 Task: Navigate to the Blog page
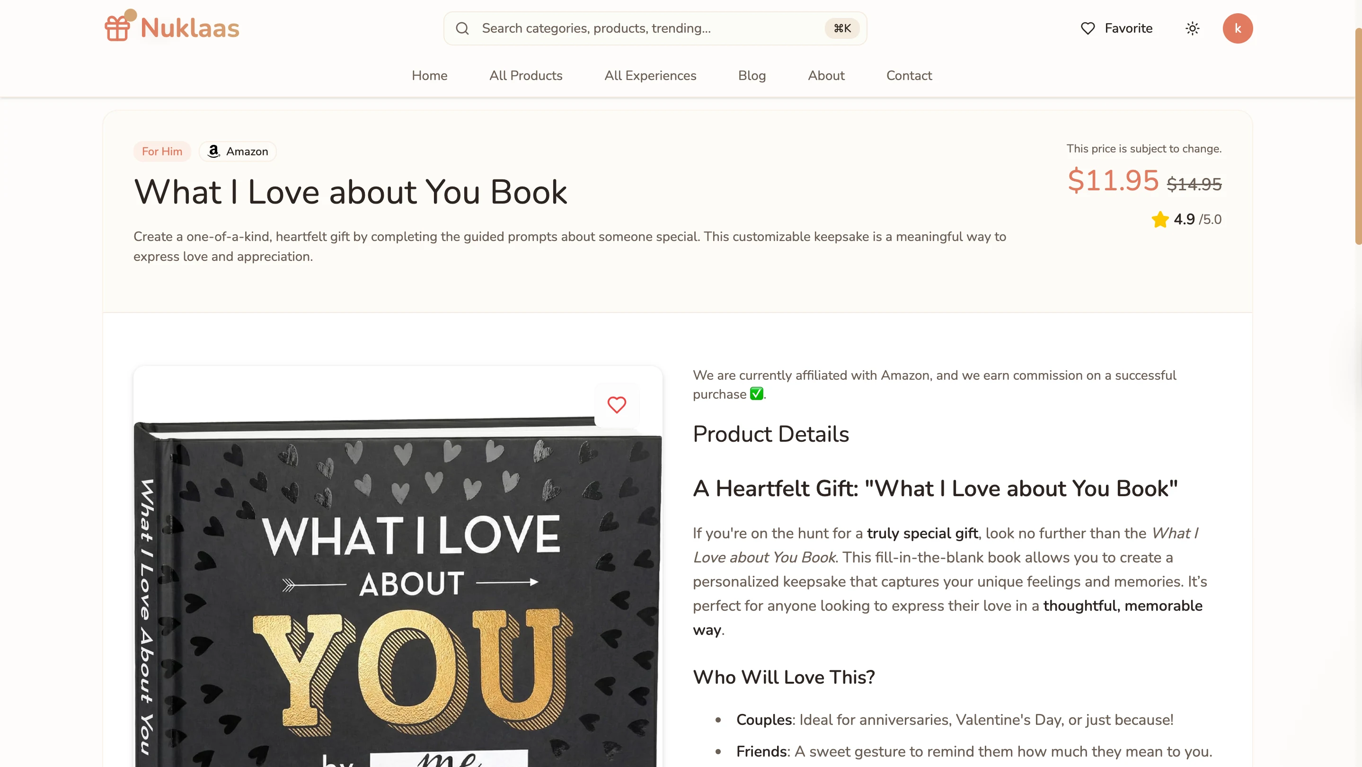point(752,76)
